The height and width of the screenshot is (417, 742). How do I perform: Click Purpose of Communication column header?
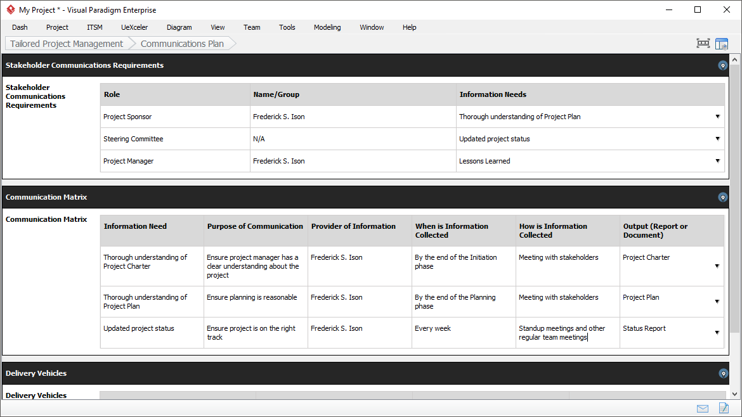point(256,231)
